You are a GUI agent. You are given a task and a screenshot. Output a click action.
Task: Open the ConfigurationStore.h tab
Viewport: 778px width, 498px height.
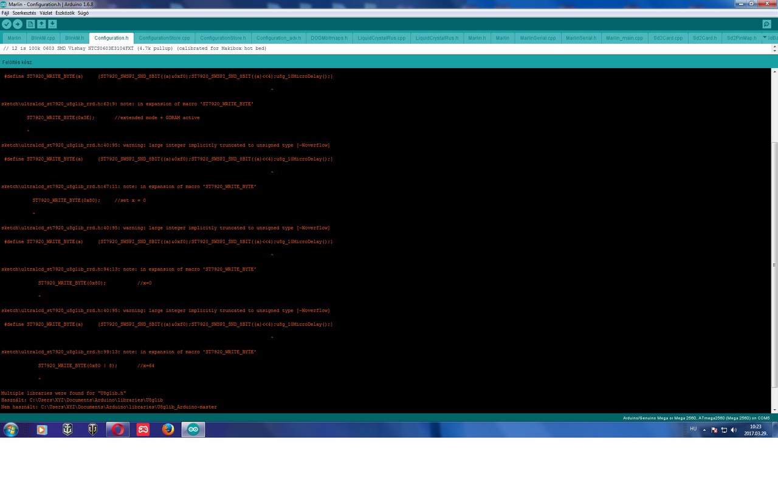click(223, 38)
